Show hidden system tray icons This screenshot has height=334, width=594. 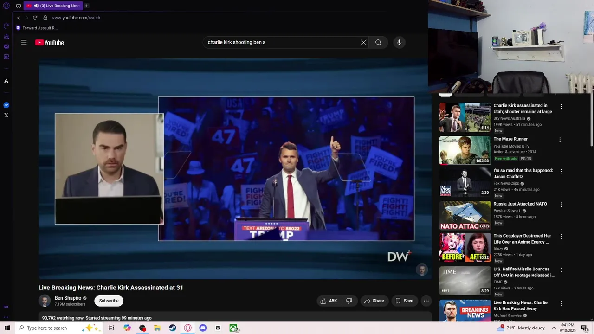554,328
